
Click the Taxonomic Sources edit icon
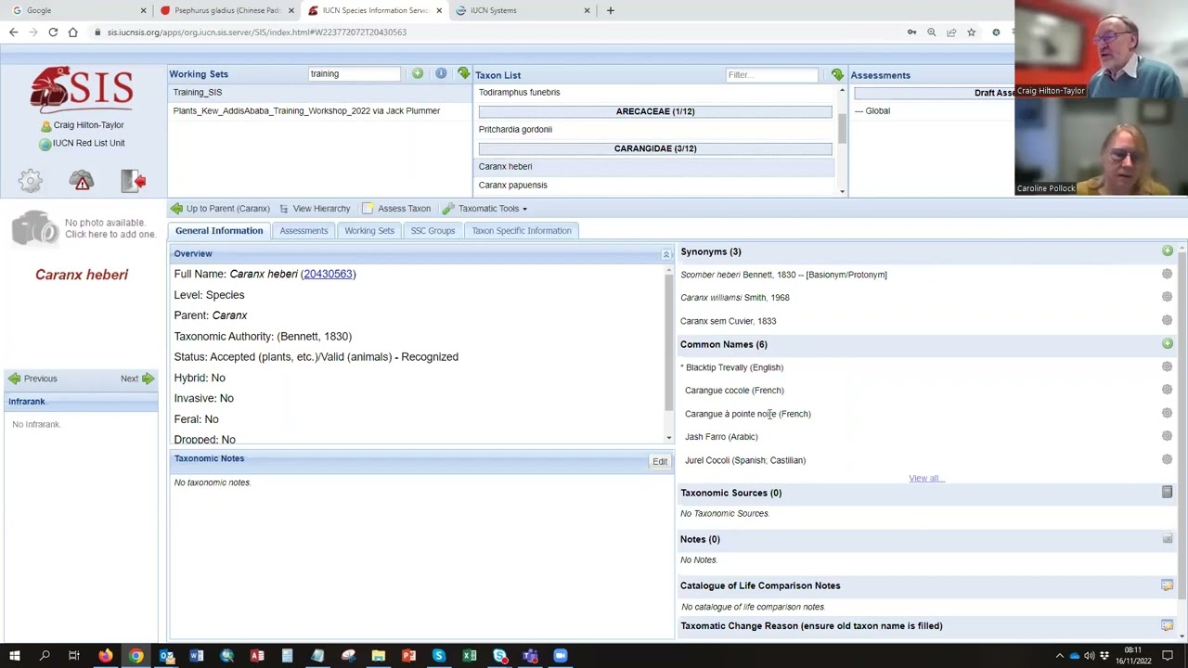click(x=1167, y=493)
